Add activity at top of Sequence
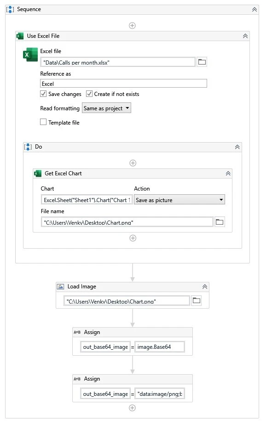This screenshot has height=430, width=278. point(132,25)
